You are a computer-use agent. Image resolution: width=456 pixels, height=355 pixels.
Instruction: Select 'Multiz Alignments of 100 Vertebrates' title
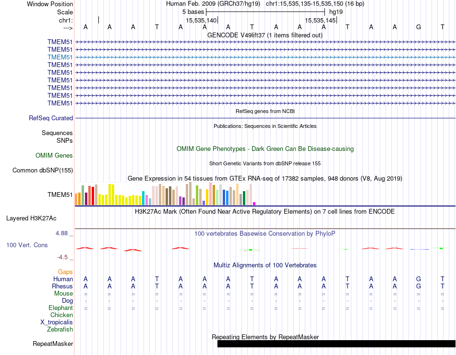pos(265,265)
